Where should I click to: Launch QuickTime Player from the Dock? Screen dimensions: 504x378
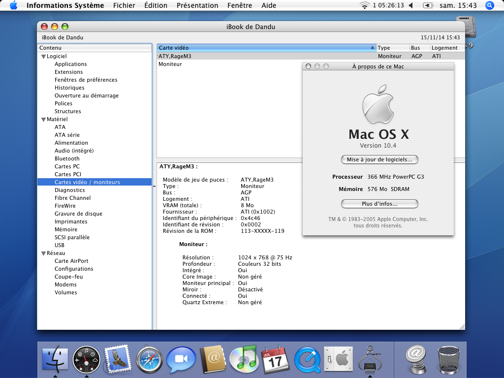click(307, 360)
